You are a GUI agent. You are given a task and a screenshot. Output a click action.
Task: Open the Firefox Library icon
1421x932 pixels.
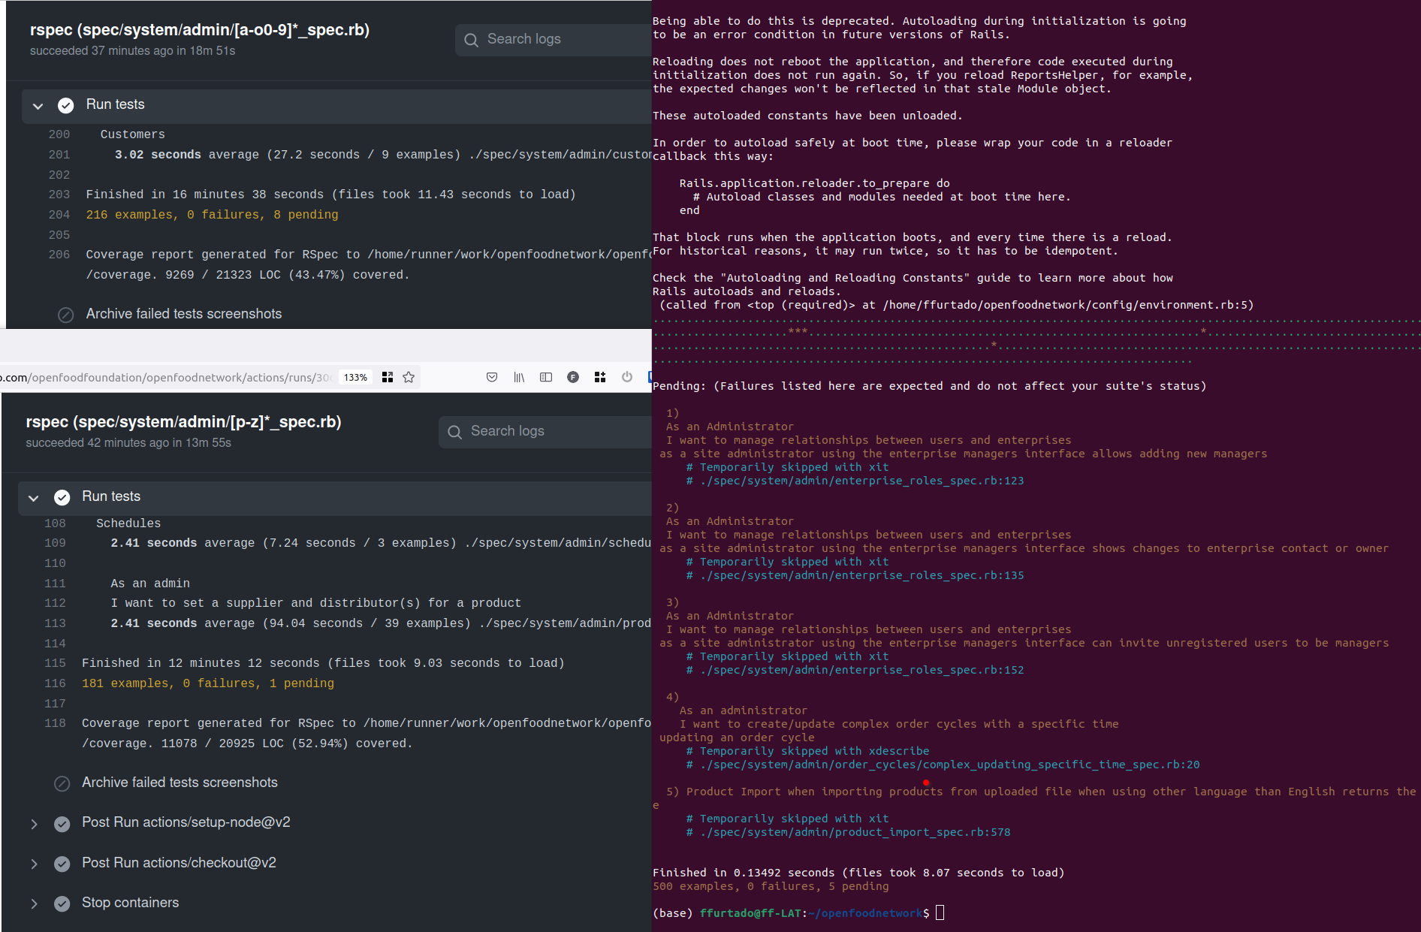pyautogui.click(x=519, y=377)
